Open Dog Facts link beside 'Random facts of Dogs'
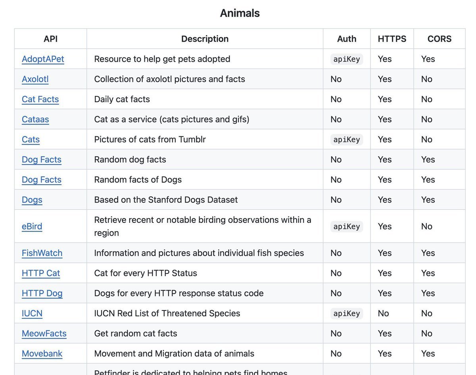The width and height of the screenshot is (476, 375). [x=42, y=180]
